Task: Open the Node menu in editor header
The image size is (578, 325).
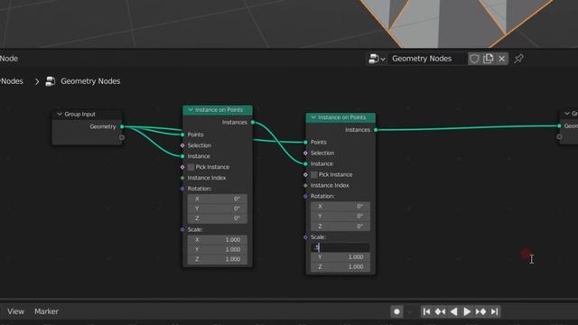Action: [9, 59]
